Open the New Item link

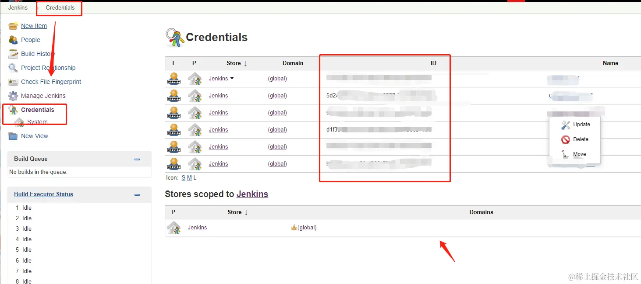[34, 26]
